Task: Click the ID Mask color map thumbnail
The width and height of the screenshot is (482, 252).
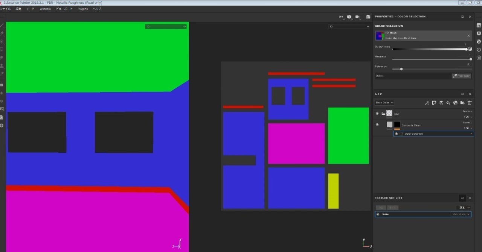Action: 380,36
